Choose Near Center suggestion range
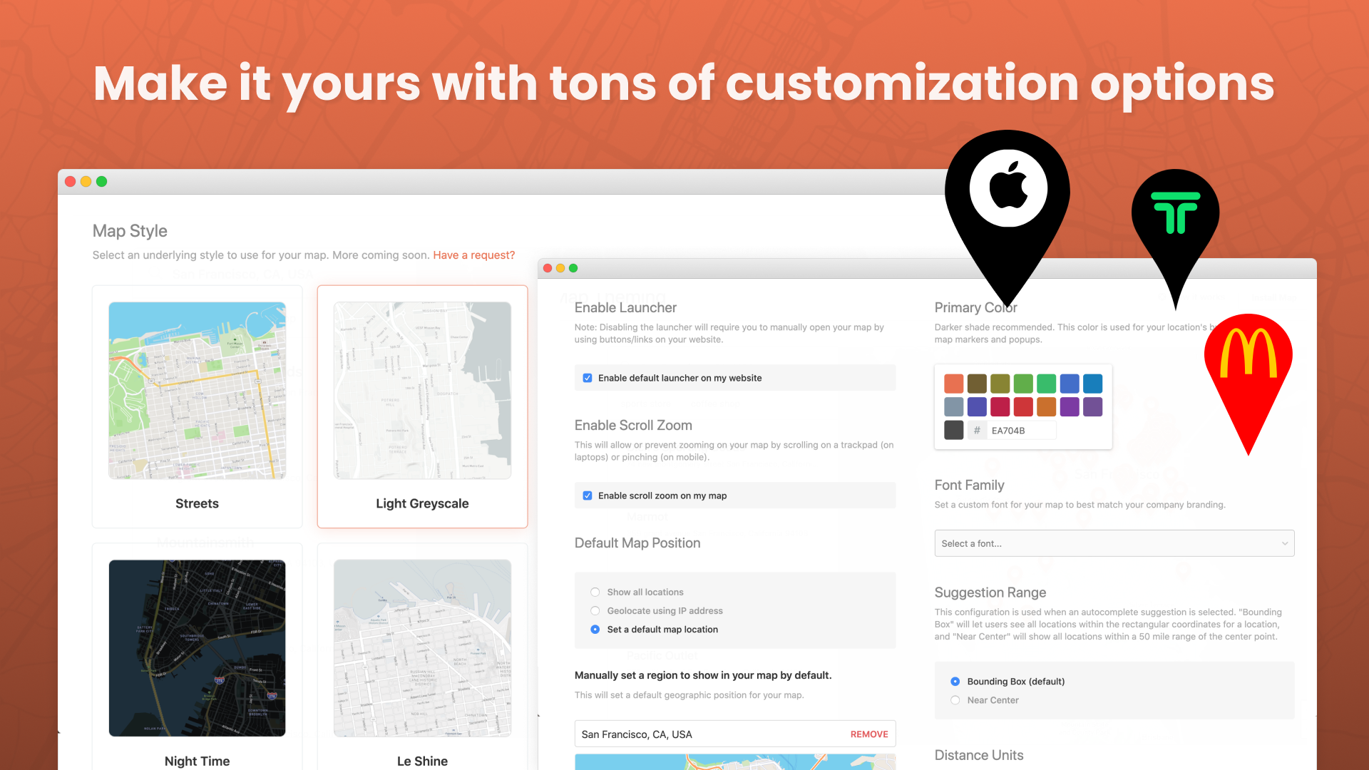 (x=955, y=700)
